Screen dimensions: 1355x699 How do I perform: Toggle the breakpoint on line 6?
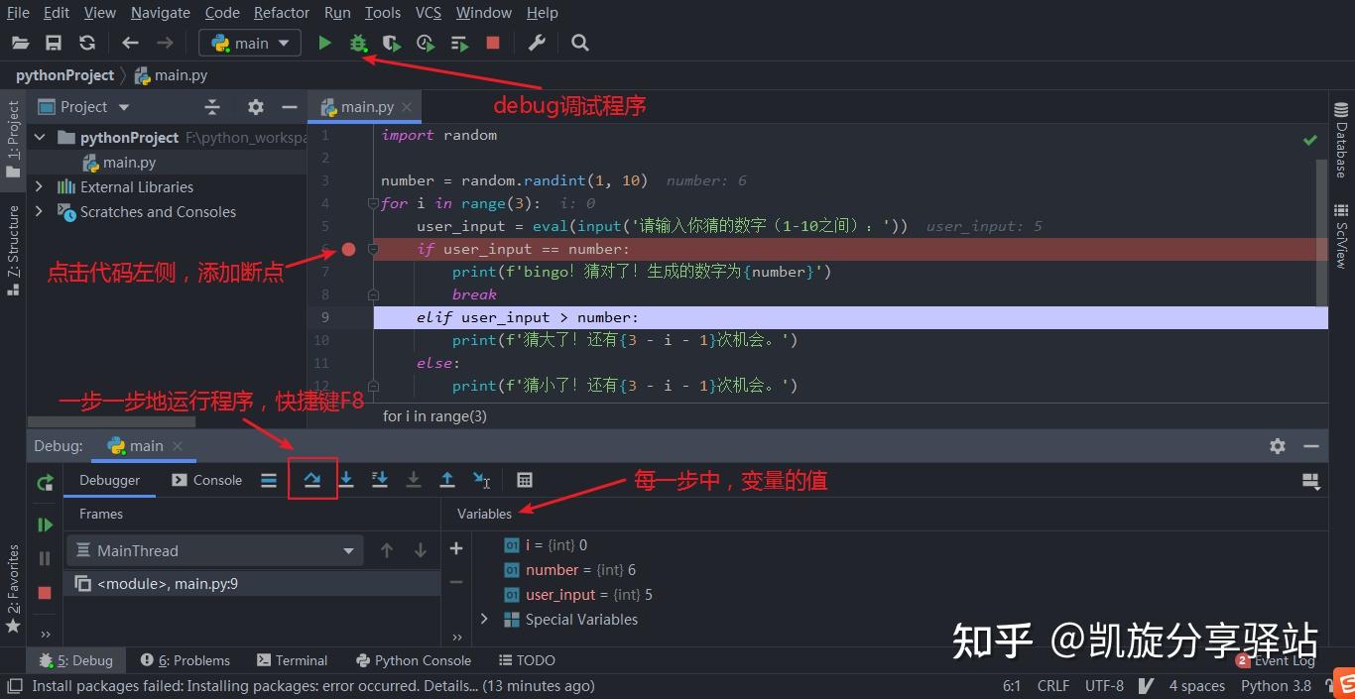(x=348, y=249)
